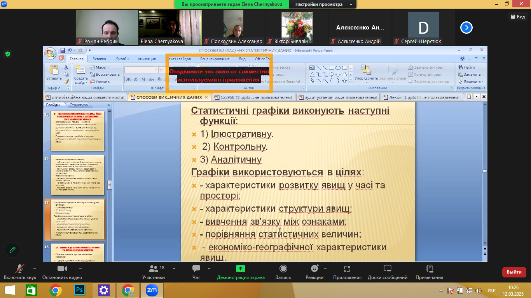Click the Zoom annotate pencil icon

pos(12,250)
